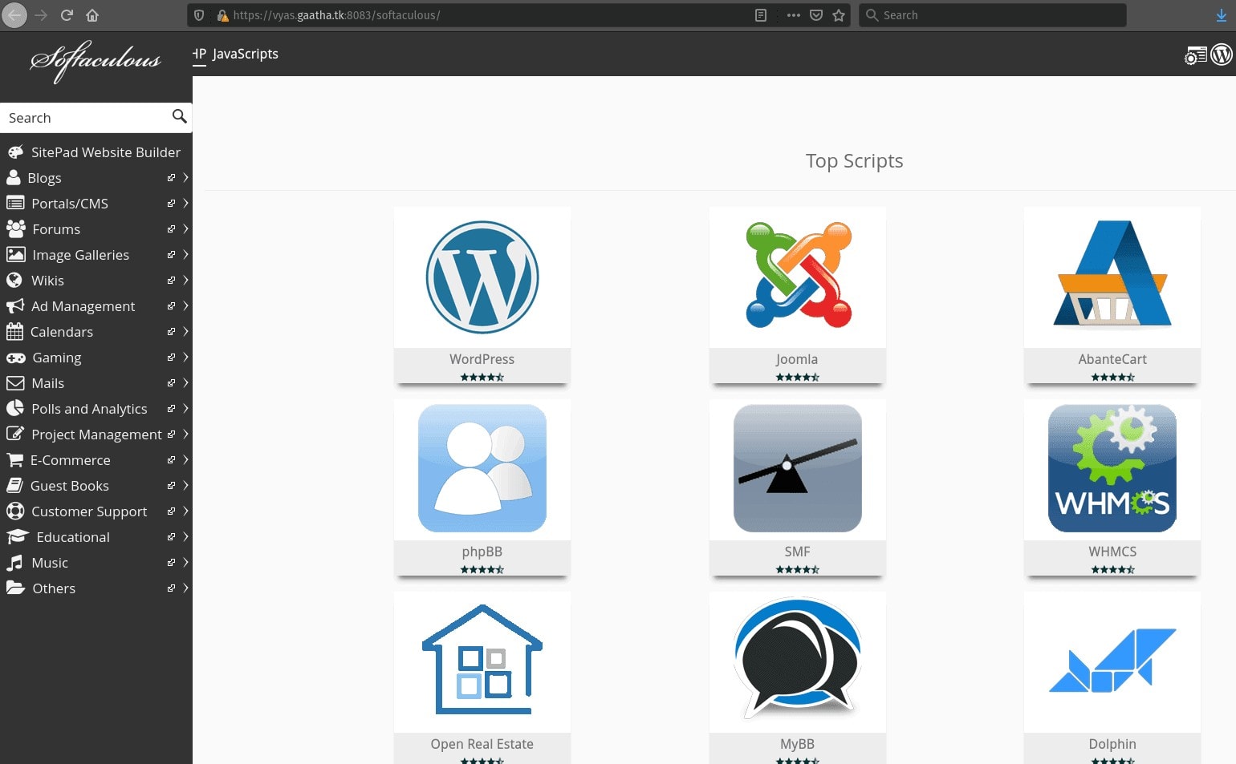Viewport: 1236px width, 764px height.
Task: Expand the Calendars category chevron
Action: pos(185,332)
